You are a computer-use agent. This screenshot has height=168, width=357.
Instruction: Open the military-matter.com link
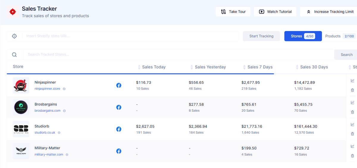tap(49, 155)
